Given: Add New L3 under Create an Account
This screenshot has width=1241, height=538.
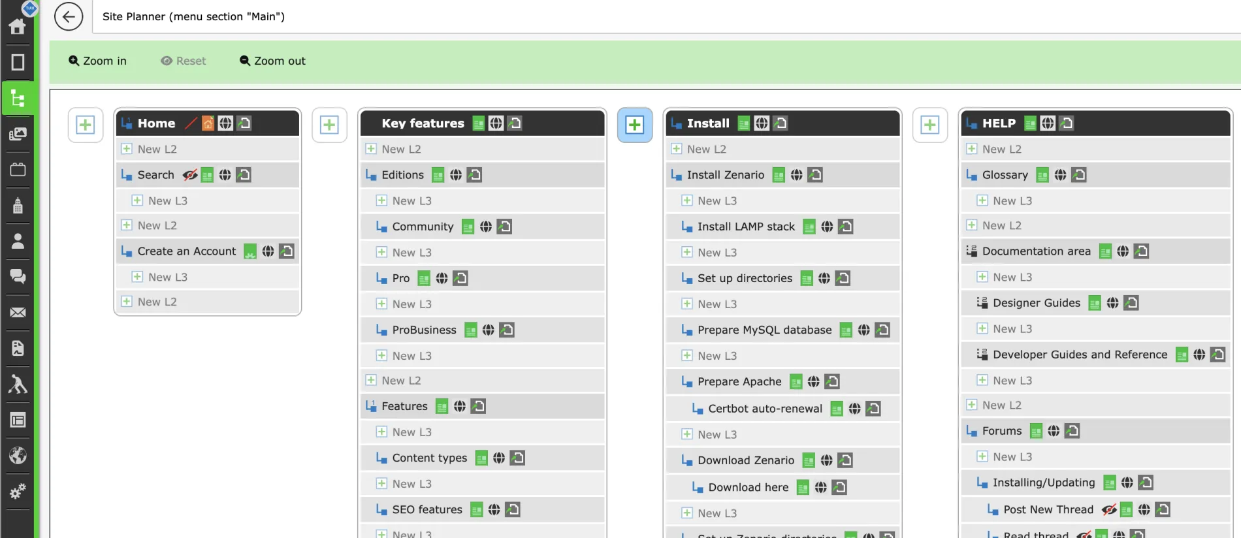Looking at the screenshot, I should tap(208, 277).
